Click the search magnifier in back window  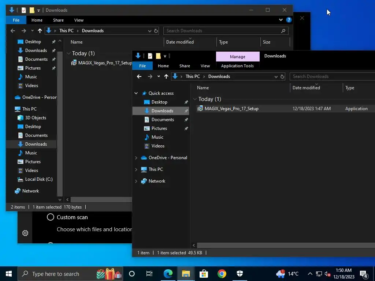[283, 31]
